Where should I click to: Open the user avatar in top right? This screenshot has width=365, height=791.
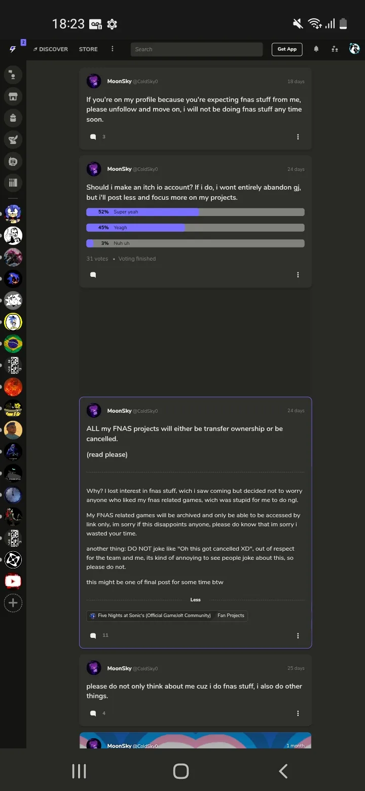click(x=354, y=49)
